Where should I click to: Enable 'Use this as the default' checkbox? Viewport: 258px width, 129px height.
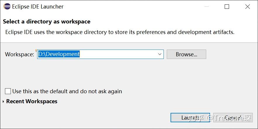tap(8, 91)
